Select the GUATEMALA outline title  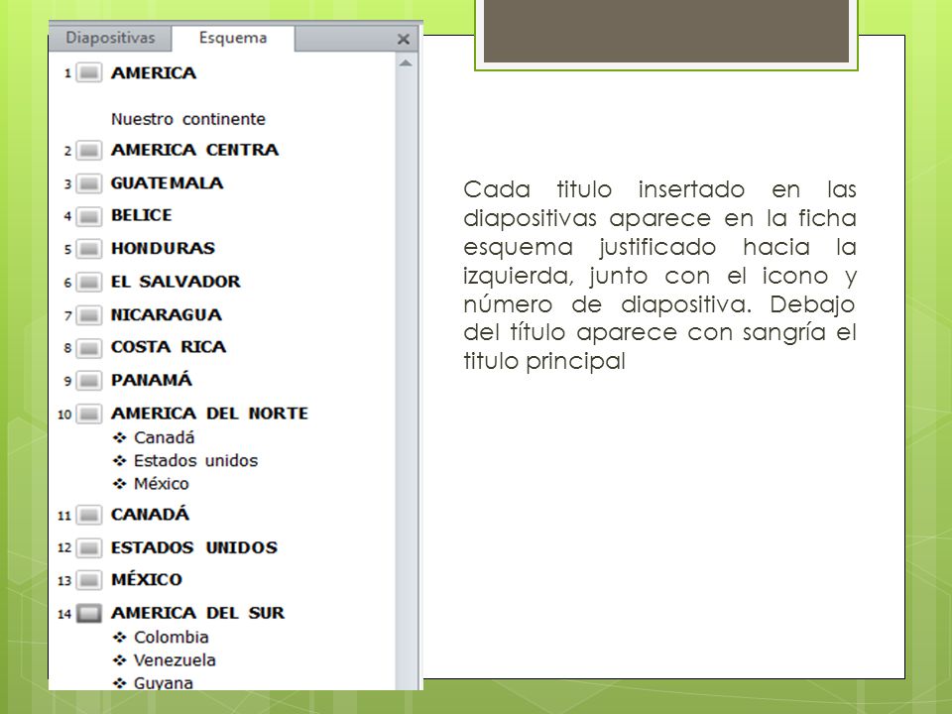pyautogui.click(x=167, y=182)
